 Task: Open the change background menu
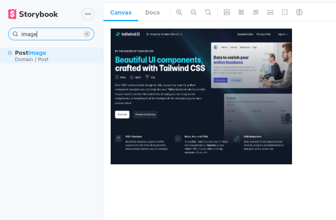point(227,12)
